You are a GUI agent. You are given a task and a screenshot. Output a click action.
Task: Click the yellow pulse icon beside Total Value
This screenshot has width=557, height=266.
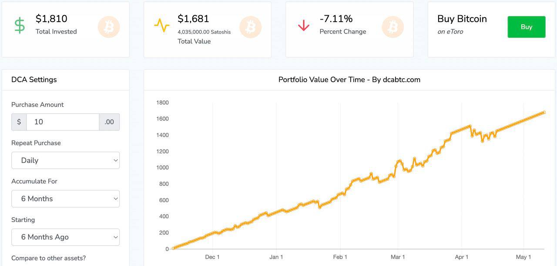point(161,26)
